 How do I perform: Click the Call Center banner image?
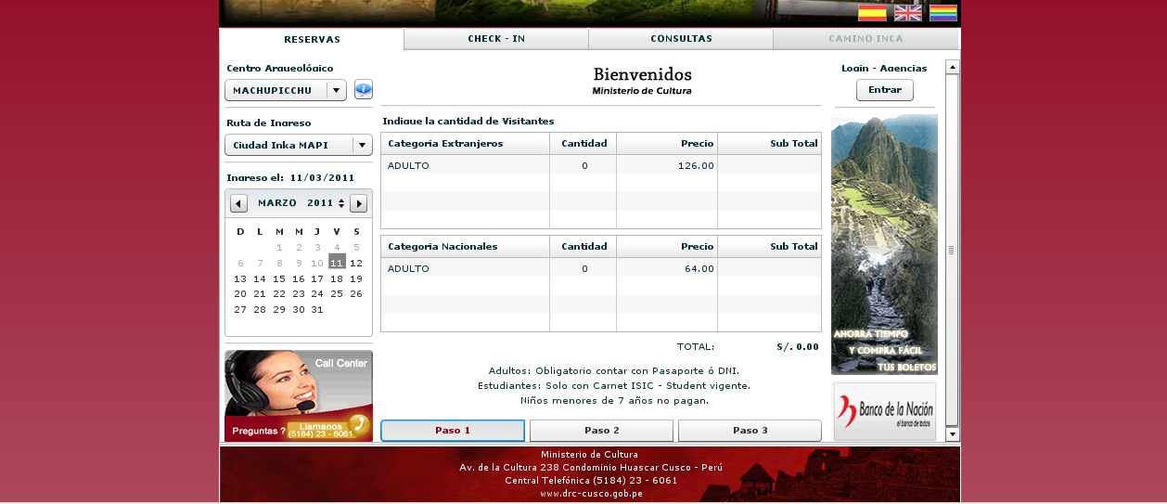299,395
